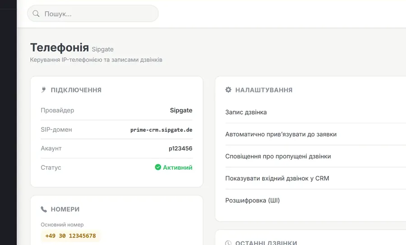Viewport: 406px width, 245px height.
Task: Click the +49 30 12345678 number badge
Action: tap(70, 236)
